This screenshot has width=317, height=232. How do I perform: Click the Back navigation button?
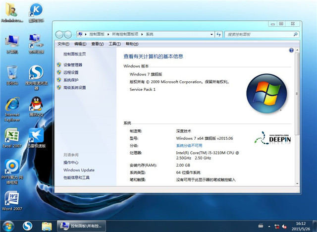[59, 35]
